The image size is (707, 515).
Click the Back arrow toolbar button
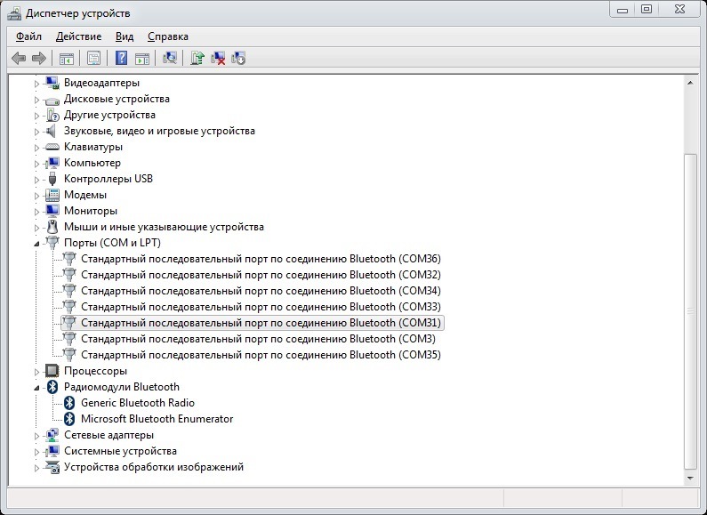pos(19,58)
